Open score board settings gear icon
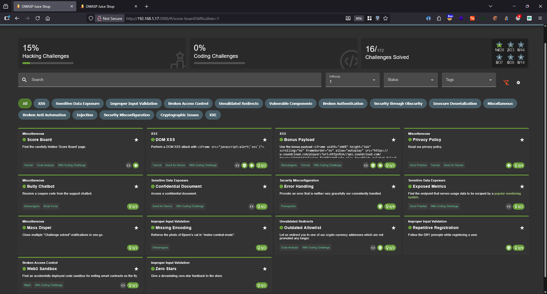The width and height of the screenshot is (547, 294). (518, 83)
